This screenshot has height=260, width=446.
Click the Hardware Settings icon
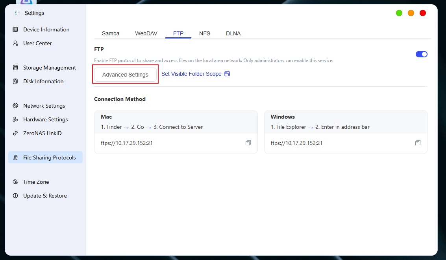tap(15, 119)
